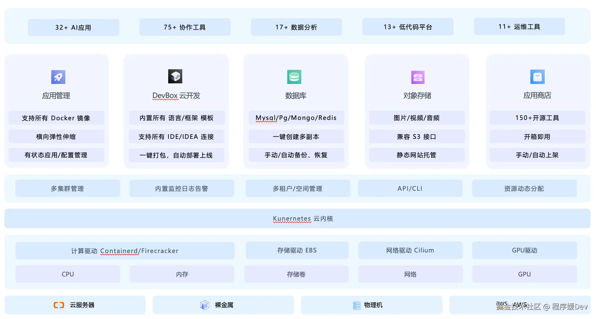Screen dimensions: 596x319
Task: Click the 裸金属 label
Action: 224,305
